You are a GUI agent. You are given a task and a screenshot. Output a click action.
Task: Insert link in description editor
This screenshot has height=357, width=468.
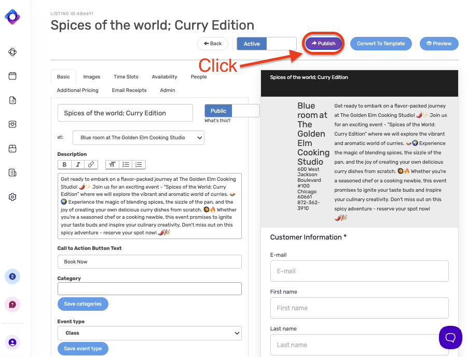tap(91, 164)
